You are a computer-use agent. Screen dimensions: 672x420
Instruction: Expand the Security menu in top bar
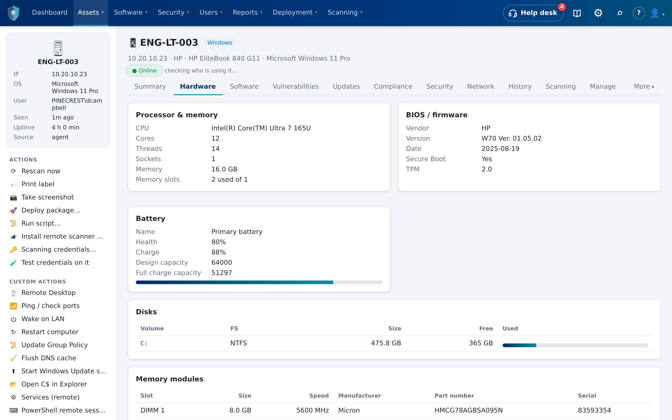coord(173,12)
